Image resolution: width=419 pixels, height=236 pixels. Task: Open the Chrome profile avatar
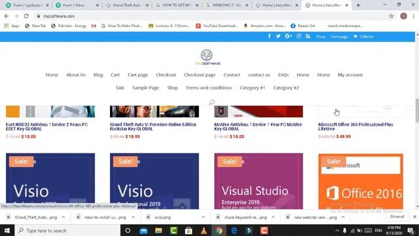coord(403,16)
